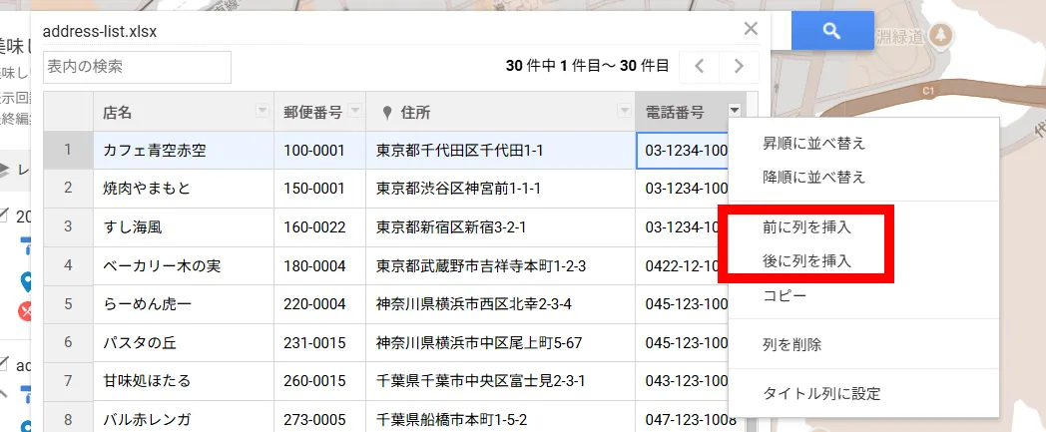Click the pin icon in the 住所 header
Screen dimensions: 1046x432
pos(386,112)
